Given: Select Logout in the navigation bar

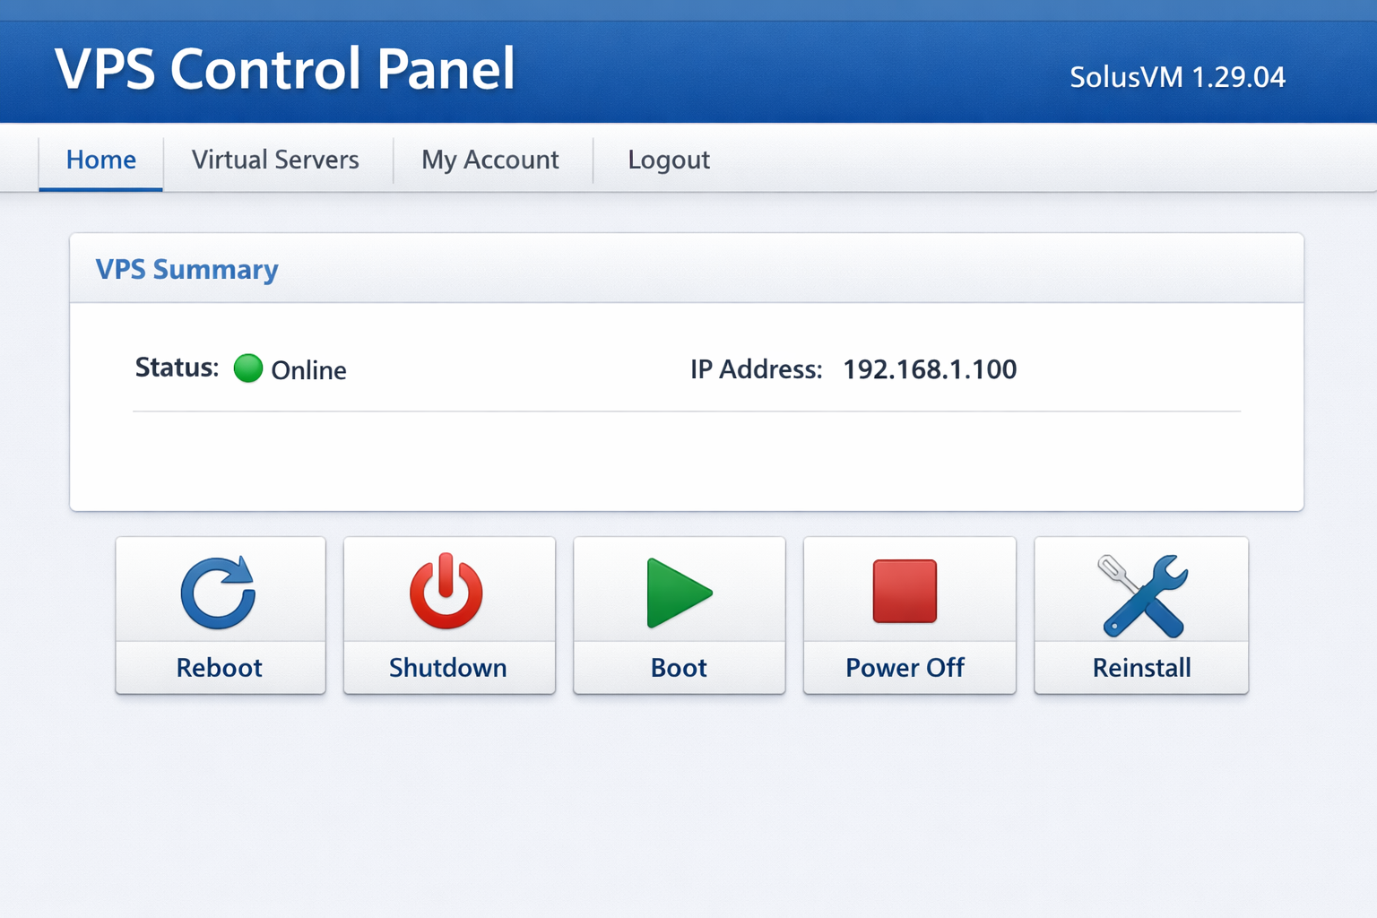Looking at the screenshot, I should coord(669,160).
